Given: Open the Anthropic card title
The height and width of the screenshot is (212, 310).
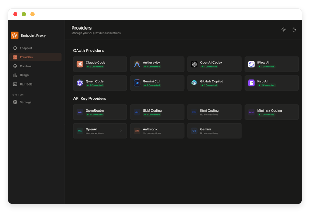Looking at the screenshot, I should (x=150, y=129).
